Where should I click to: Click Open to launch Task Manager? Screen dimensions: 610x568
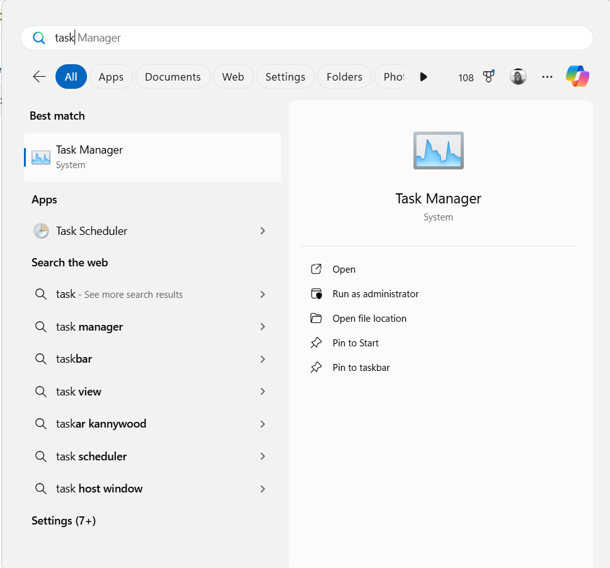343,269
